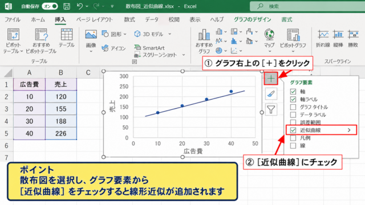
Task: Click the 検索 search box
Action: 307,6
